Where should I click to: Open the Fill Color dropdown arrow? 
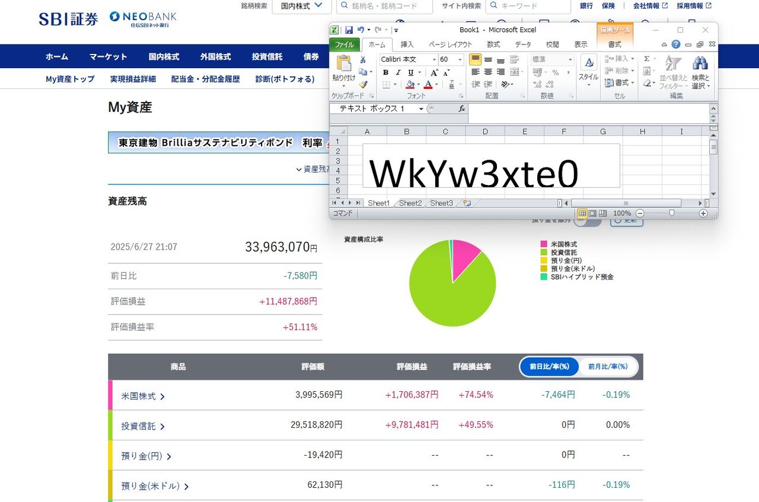tap(419, 85)
